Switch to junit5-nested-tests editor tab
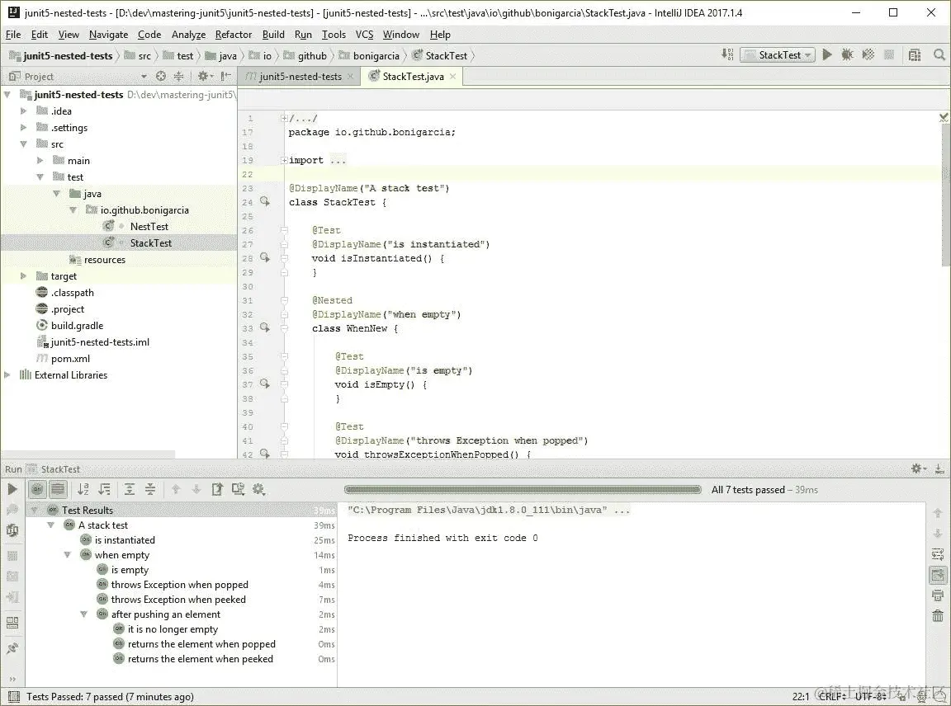This screenshot has height=706, width=951. [299, 77]
